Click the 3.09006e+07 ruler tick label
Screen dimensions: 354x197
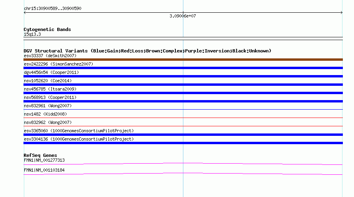click(183, 16)
